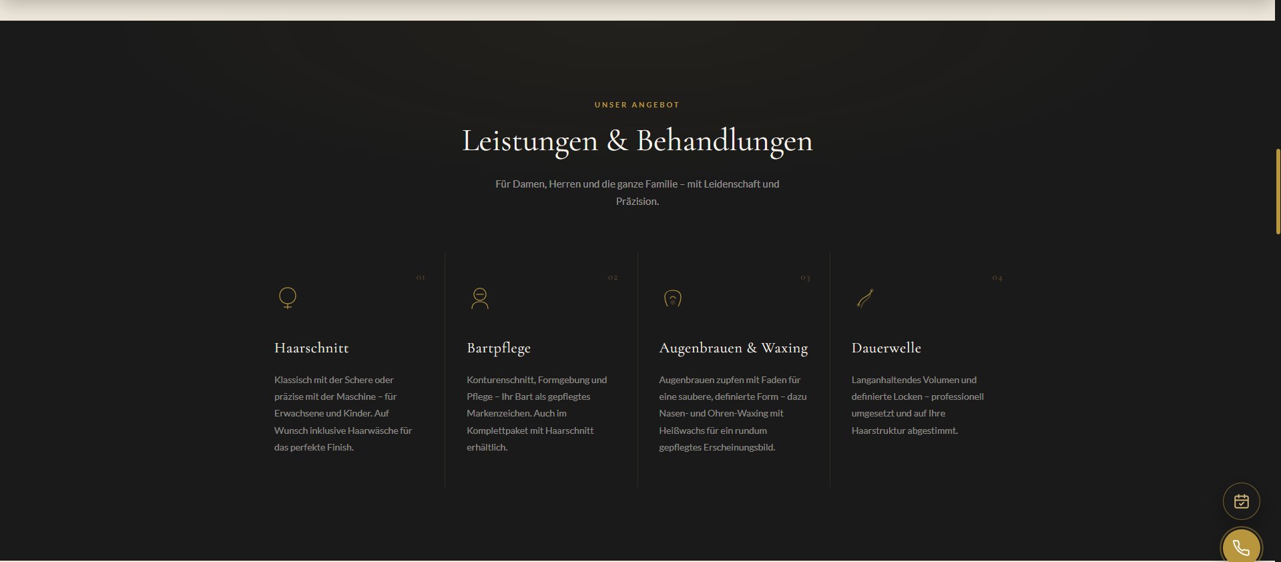Click the Haarschnitt description paragraph
1281x562 pixels.
pos(344,413)
